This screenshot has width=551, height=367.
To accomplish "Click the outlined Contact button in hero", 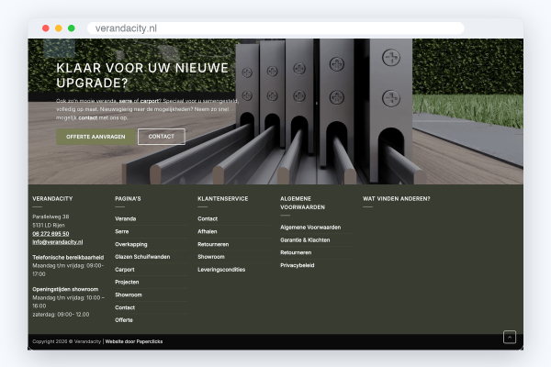I will tap(162, 137).
